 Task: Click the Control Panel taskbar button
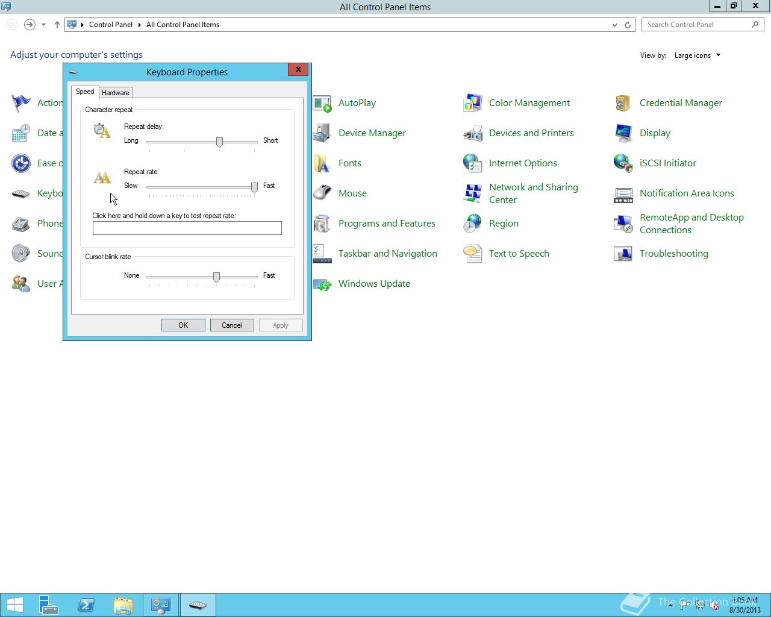tap(161, 605)
